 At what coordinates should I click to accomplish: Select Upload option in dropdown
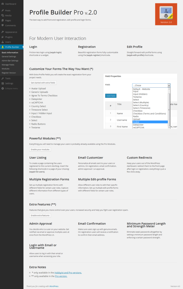click(136, 119)
